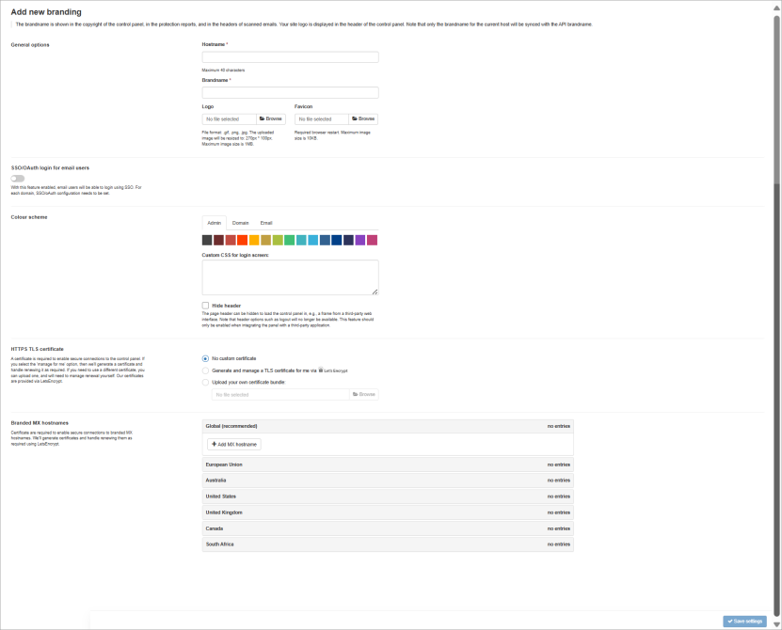Select the No custom certificate option
The width and height of the screenshot is (782, 630).
pyautogui.click(x=205, y=358)
